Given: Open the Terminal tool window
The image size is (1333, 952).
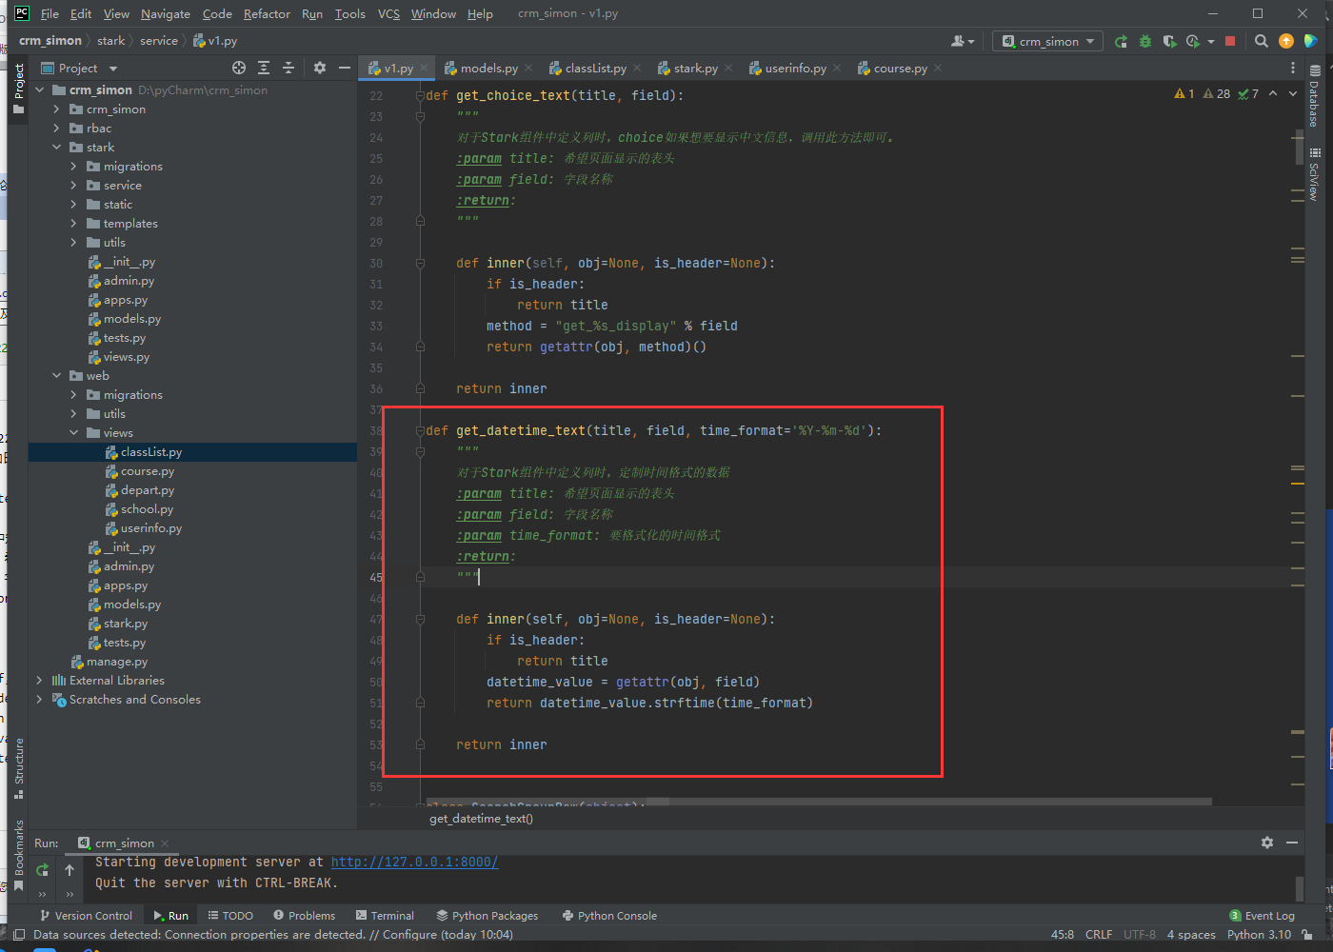Looking at the screenshot, I should [x=386, y=915].
